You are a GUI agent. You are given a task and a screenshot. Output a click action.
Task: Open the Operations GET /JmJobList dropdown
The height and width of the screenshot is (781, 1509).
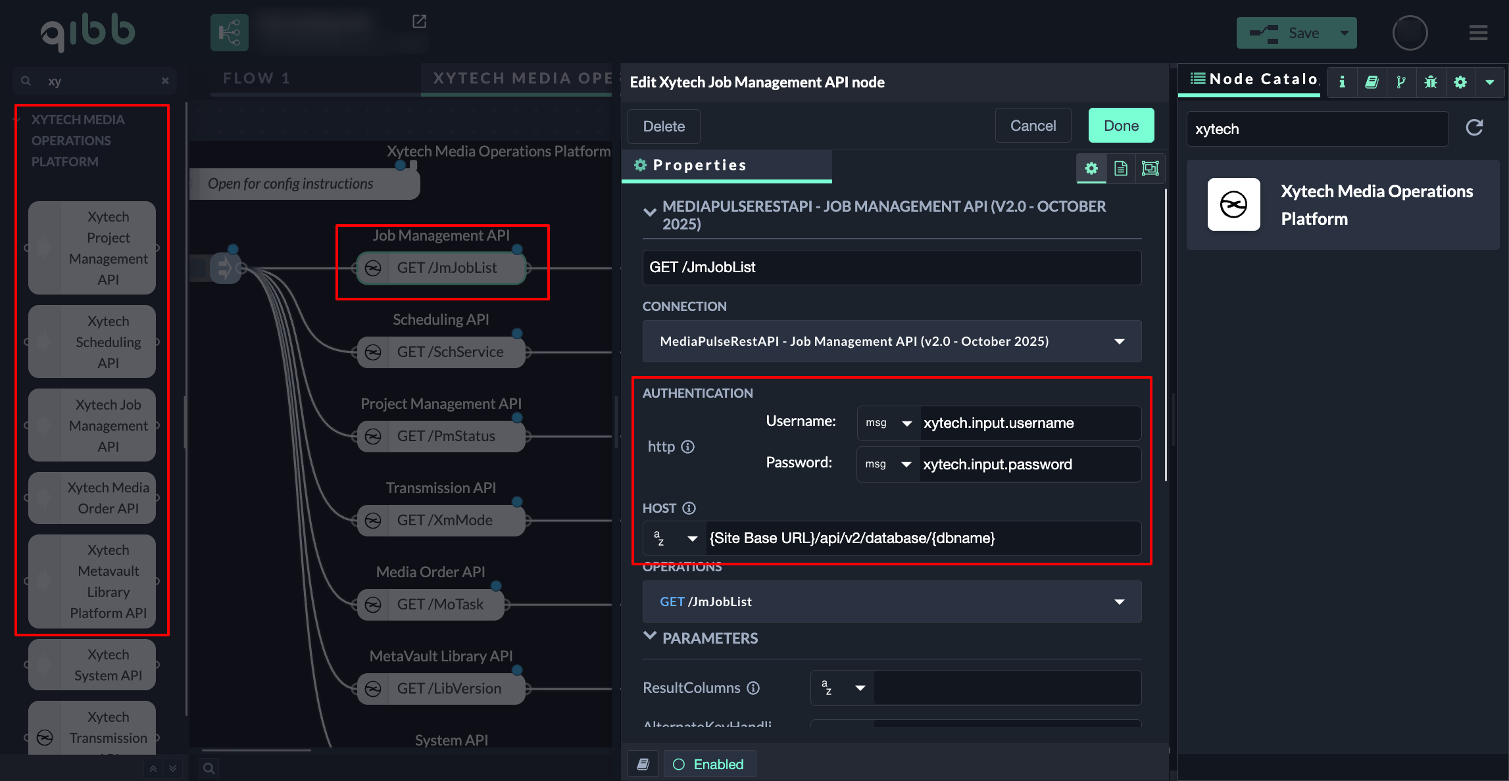(1119, 602)
